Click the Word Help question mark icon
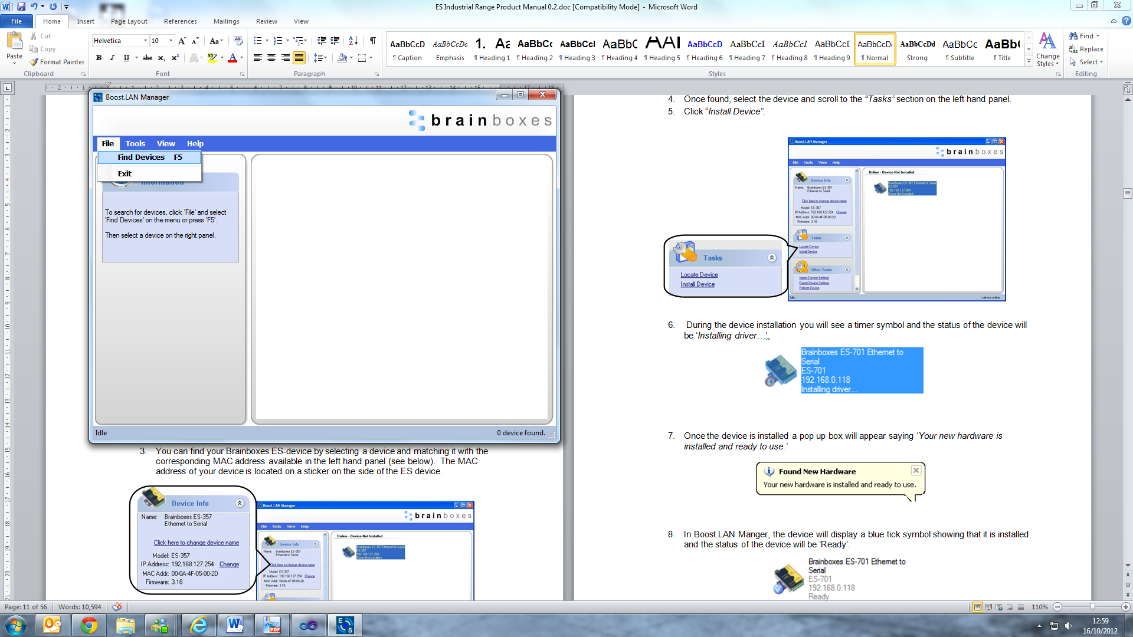 click(1126, 21)
